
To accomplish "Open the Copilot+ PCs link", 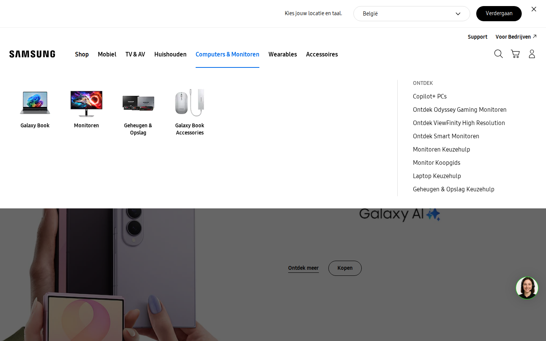I will 430,96.
